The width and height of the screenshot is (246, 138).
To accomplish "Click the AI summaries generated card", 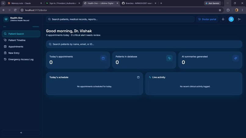I will click(210, 60).
